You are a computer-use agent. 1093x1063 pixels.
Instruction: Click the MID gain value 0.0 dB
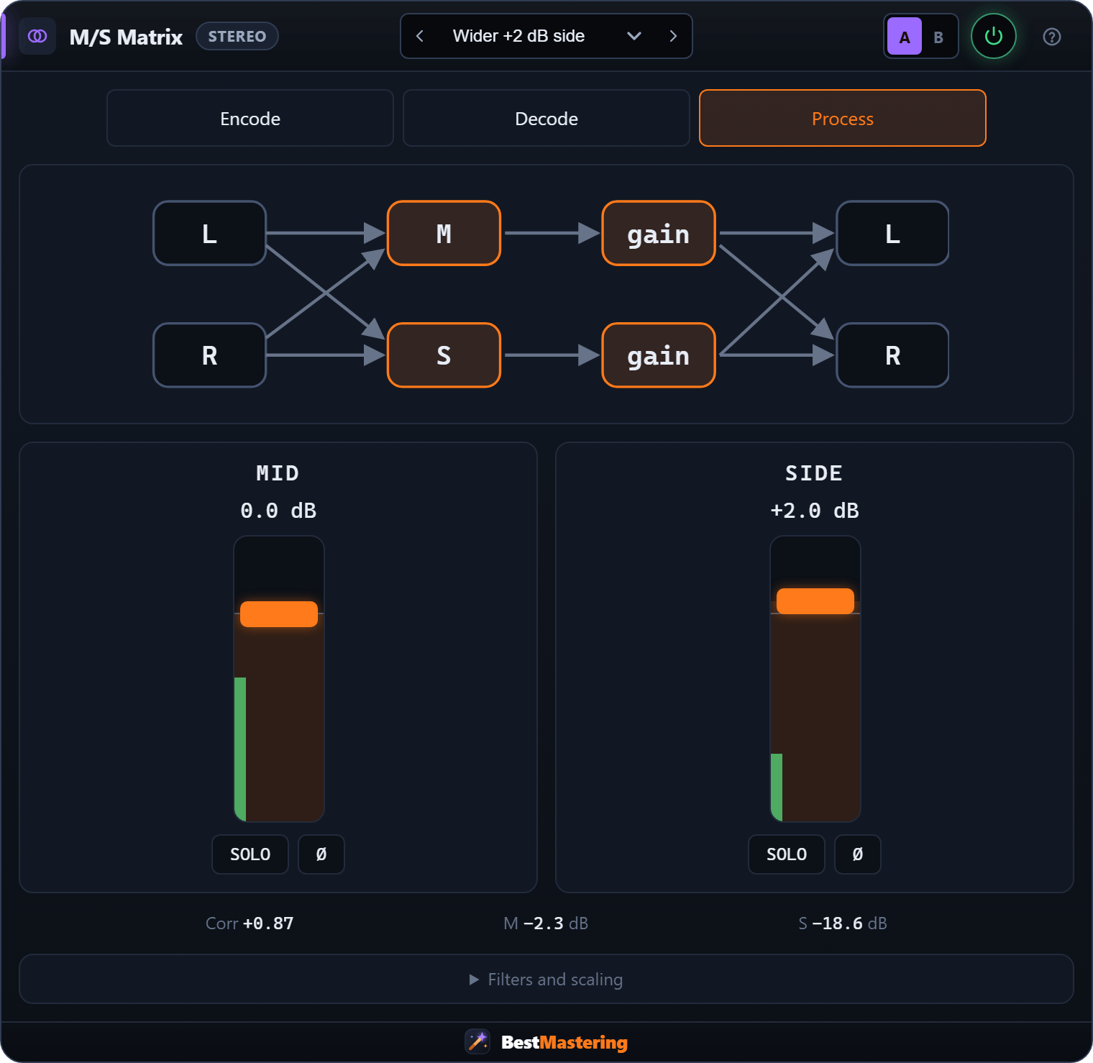[278, 511]
